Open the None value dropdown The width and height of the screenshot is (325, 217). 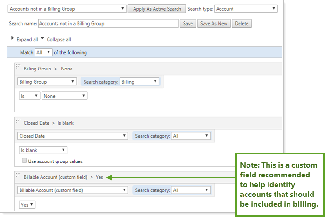64,96
